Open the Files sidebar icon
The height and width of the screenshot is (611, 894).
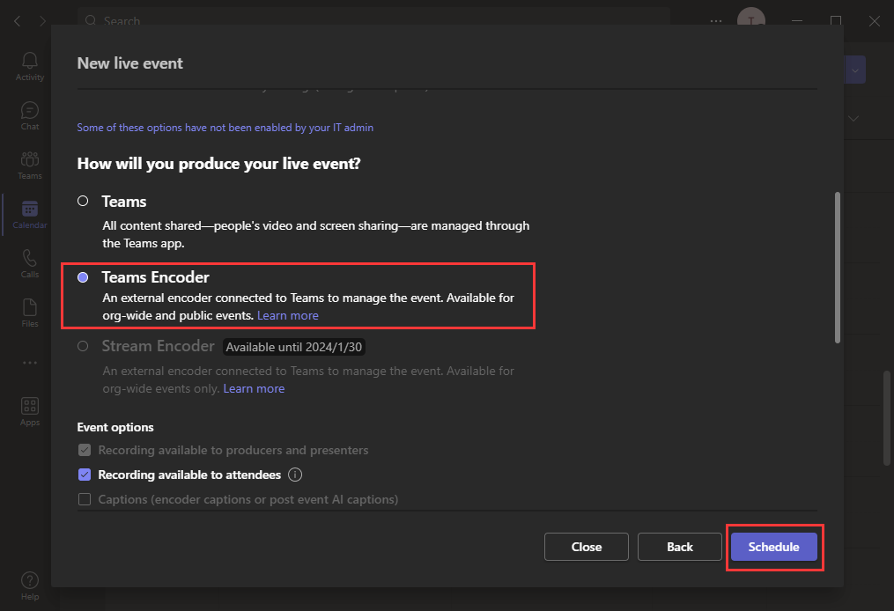click(30, 307)
